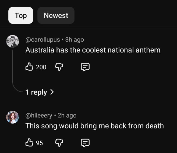Screen dimensions: 177x153
Task: Click the 2h ago timestamp
Action: [x=67, y=116]
